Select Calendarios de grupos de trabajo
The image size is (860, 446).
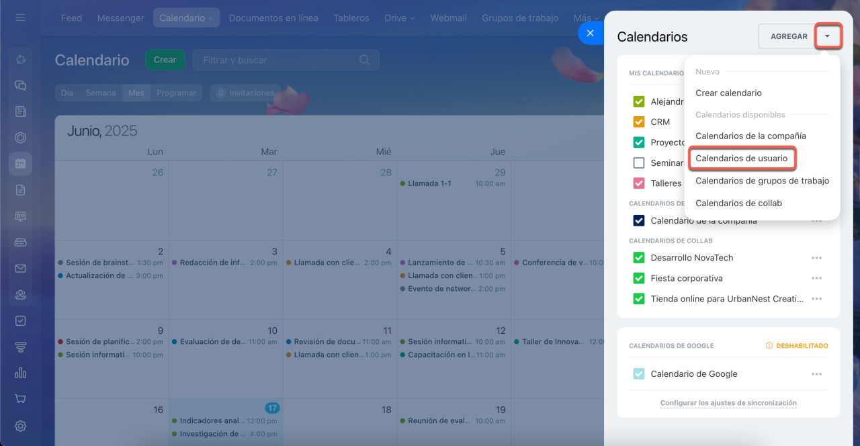pyautogui.click(x=762, y=181)
